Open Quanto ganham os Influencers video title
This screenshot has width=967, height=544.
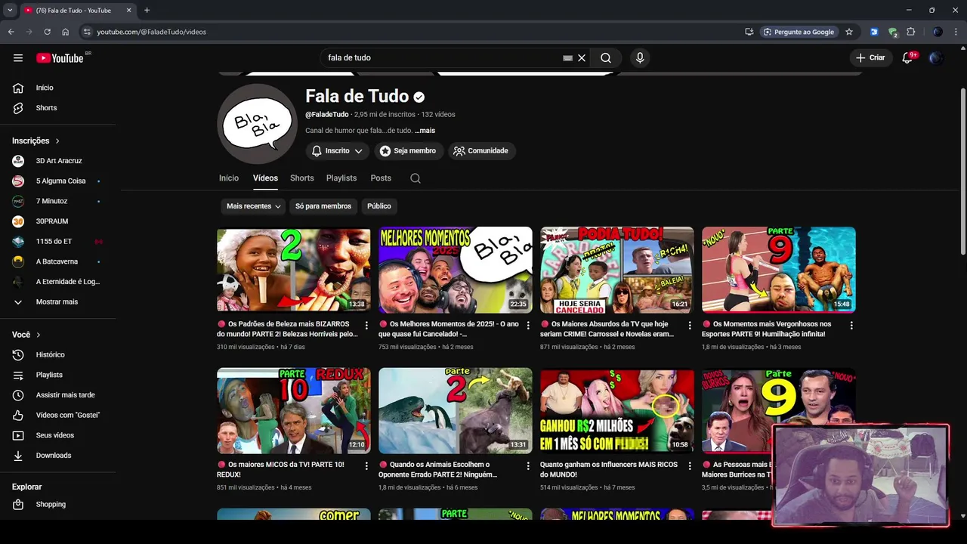[x=609, y=470]
